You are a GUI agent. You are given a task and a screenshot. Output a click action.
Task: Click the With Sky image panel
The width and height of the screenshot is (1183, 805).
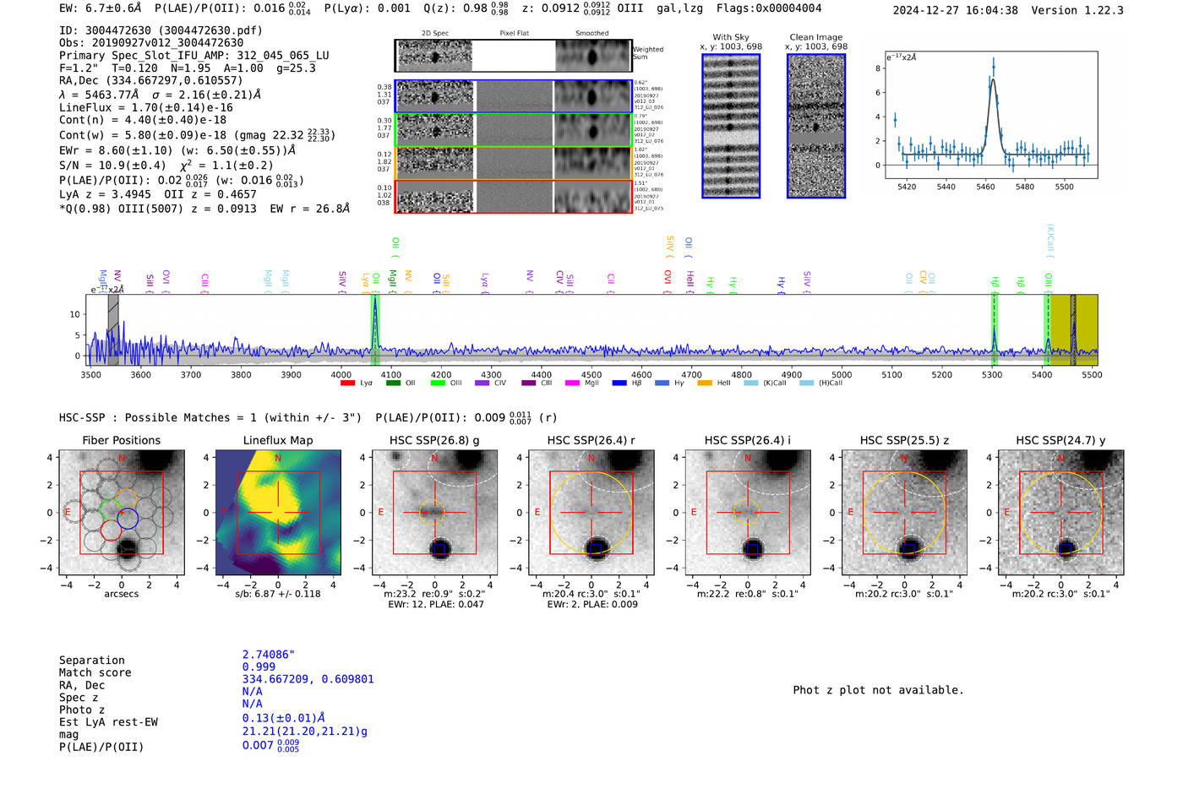[x=731, y=126]
